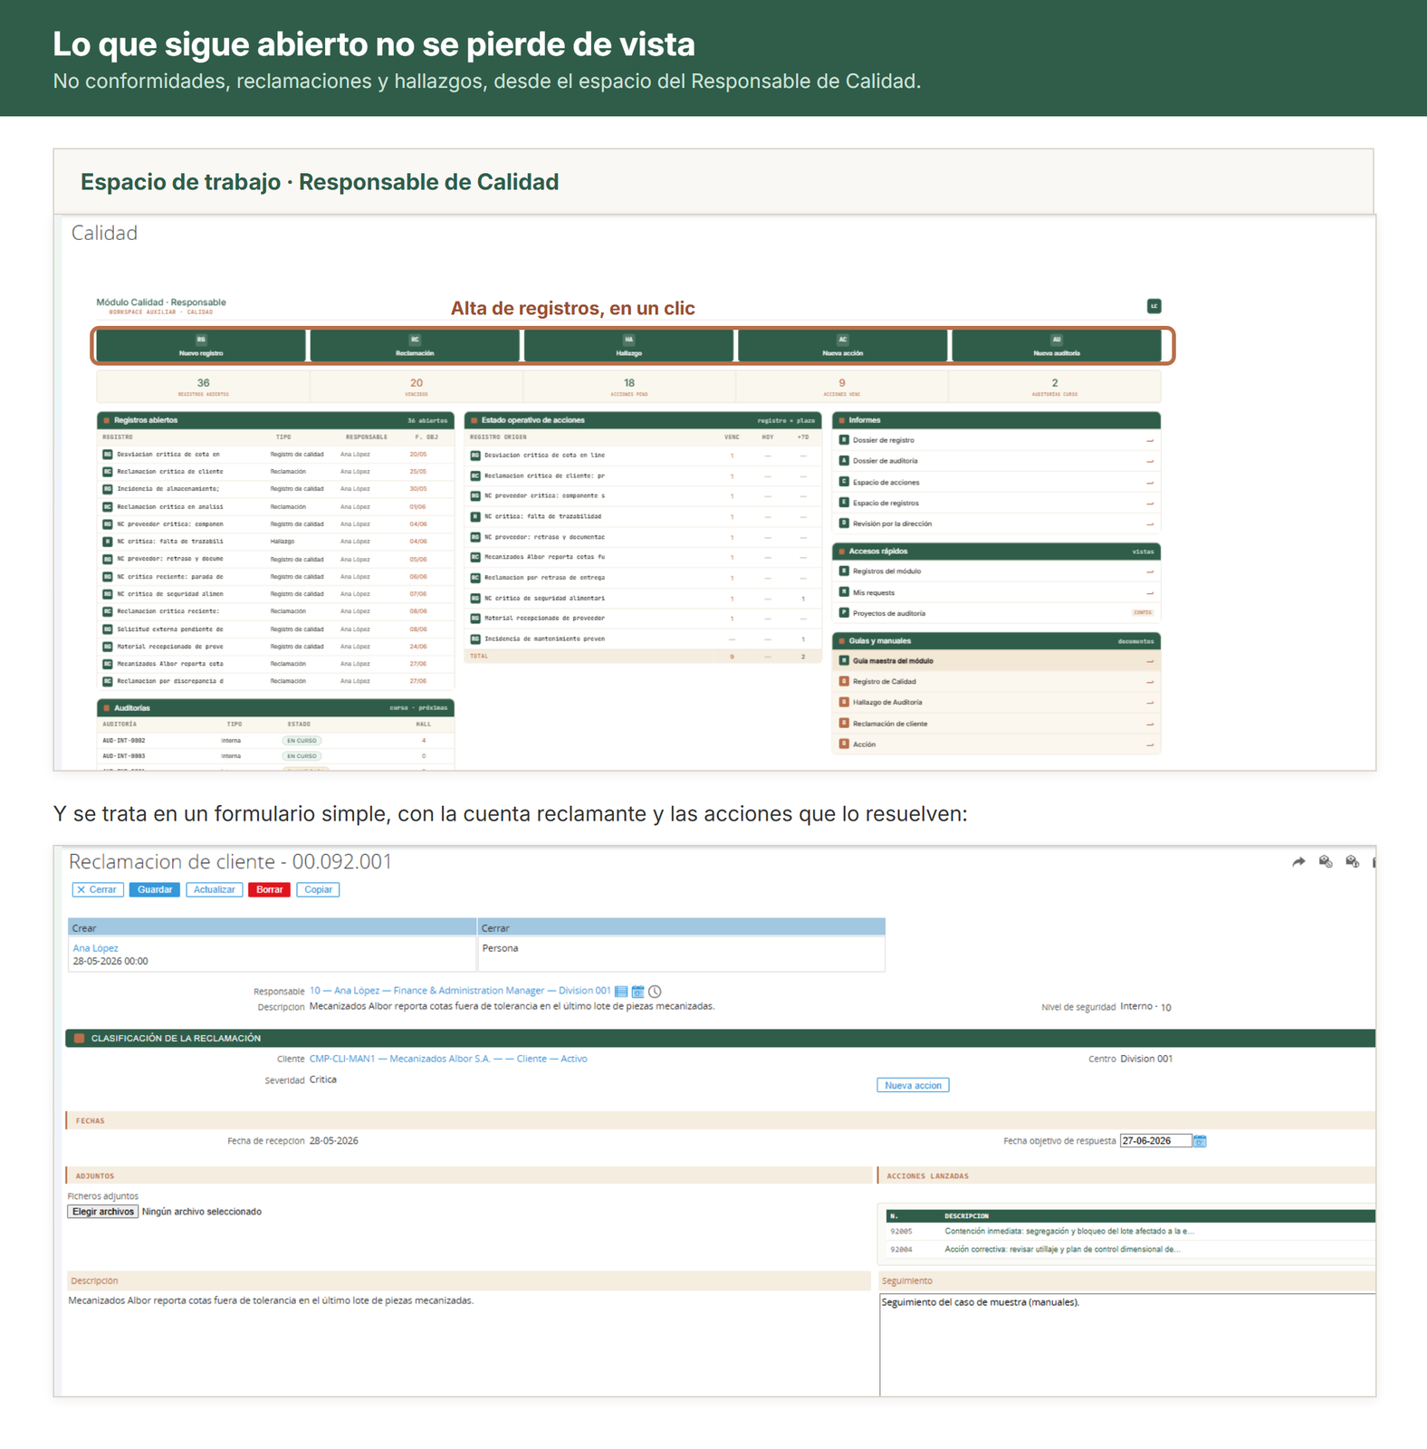Click arrow next to Hallazgo de Auditoría
The image size is (1427, 1449).
pos(1150,704)
